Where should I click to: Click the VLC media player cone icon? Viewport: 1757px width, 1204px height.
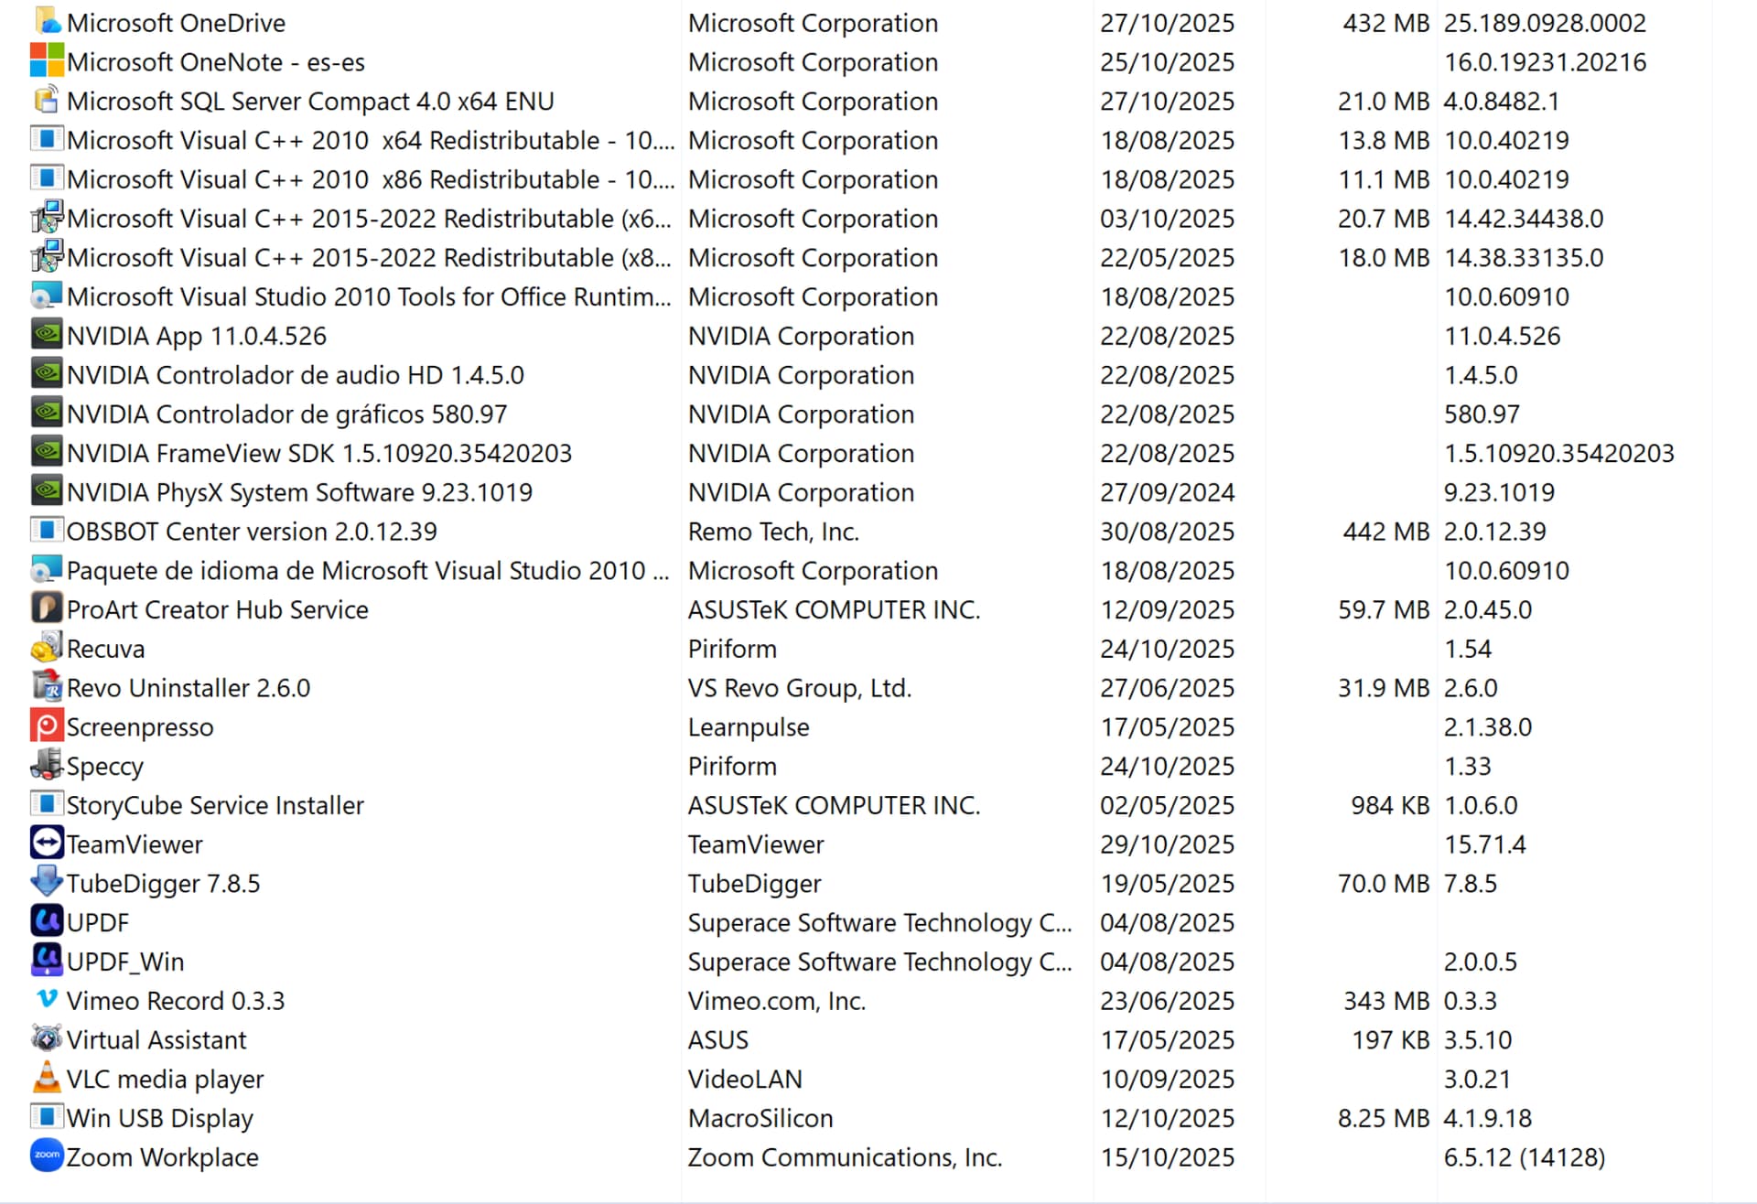coord(47,1078)
